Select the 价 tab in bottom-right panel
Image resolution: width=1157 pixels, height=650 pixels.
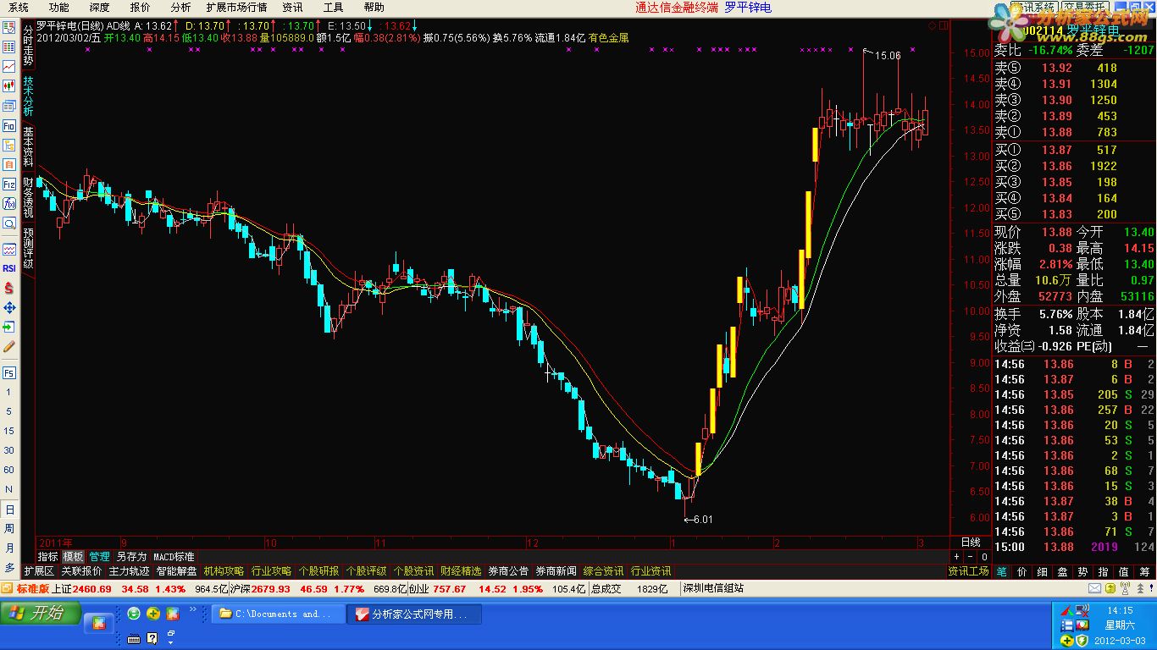[x=1022, y=571]
